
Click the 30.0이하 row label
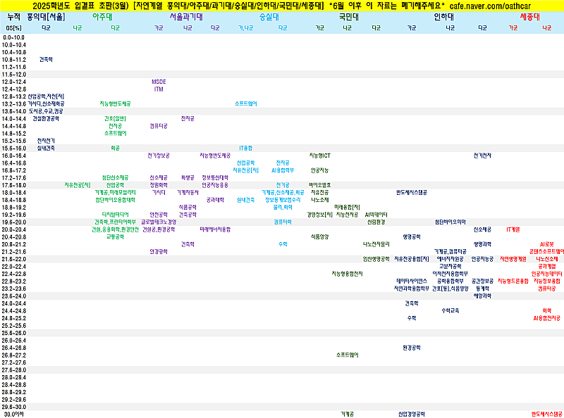pos(13,414)
